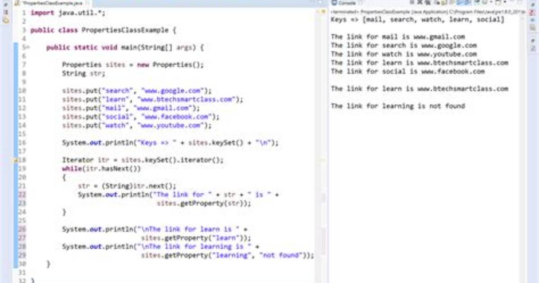This screenshot has width=539, height=283.
Task: Click the red icon in right sidebar
Action: coord(533,12)
